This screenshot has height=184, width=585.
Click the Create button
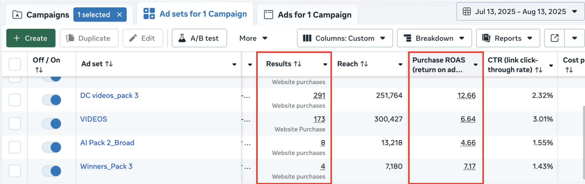point(31,38)
